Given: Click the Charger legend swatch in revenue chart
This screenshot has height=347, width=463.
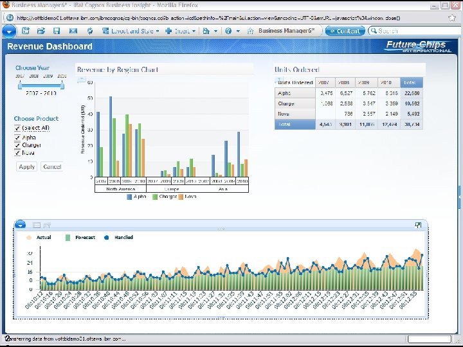Looking at the screenshot, I should [x=155, y=197].
